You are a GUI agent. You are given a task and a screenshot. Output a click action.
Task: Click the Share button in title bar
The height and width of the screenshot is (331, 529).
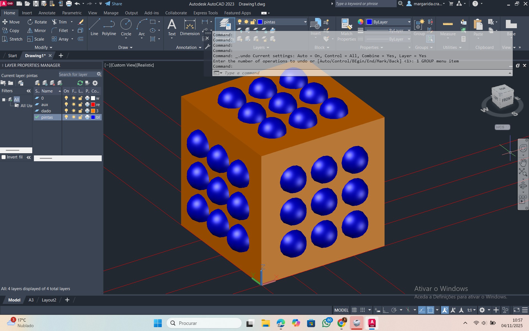point(114,4)
